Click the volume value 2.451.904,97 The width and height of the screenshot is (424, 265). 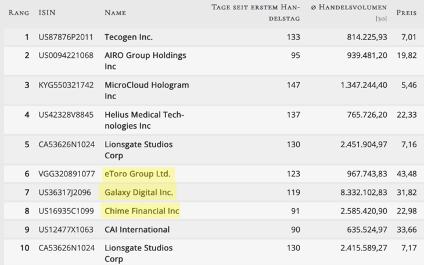(364, 144)
